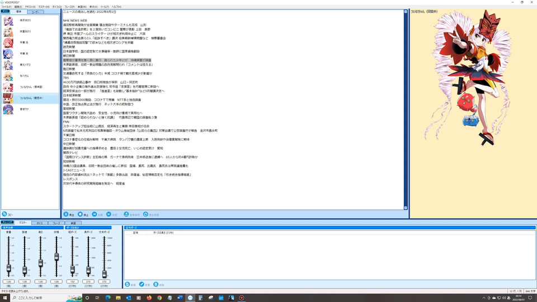
Task: Click the コピー copy voice icon
Action: click(x=4, y=214)
